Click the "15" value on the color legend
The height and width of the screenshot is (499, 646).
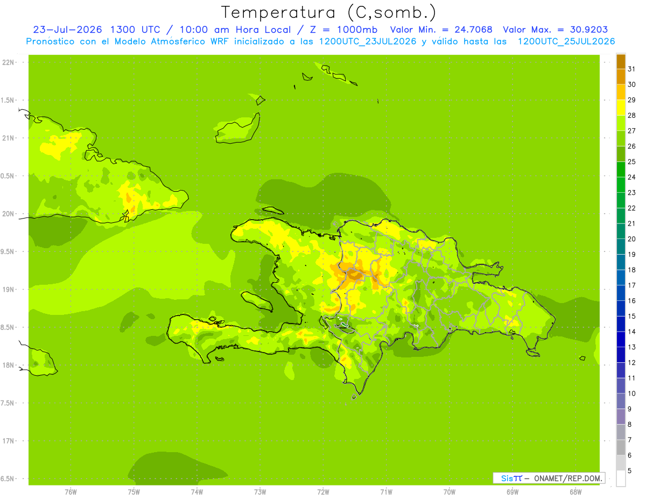(x=632, y=316)
